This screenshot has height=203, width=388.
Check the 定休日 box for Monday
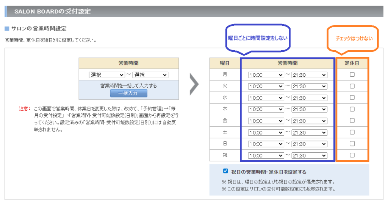click(x=352, y=74)
